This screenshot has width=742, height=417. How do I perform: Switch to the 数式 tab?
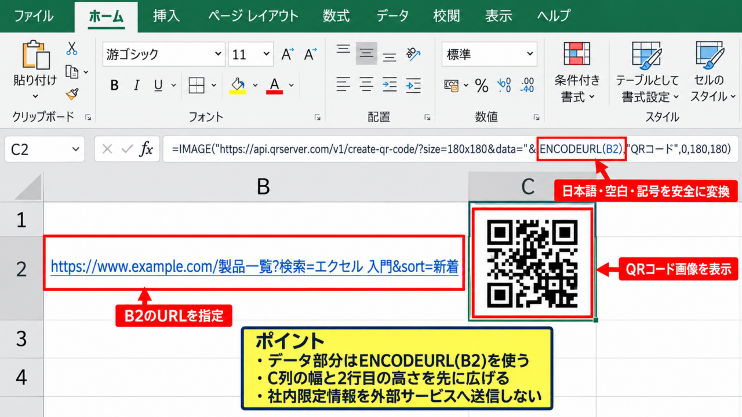[x=337, y=16]
